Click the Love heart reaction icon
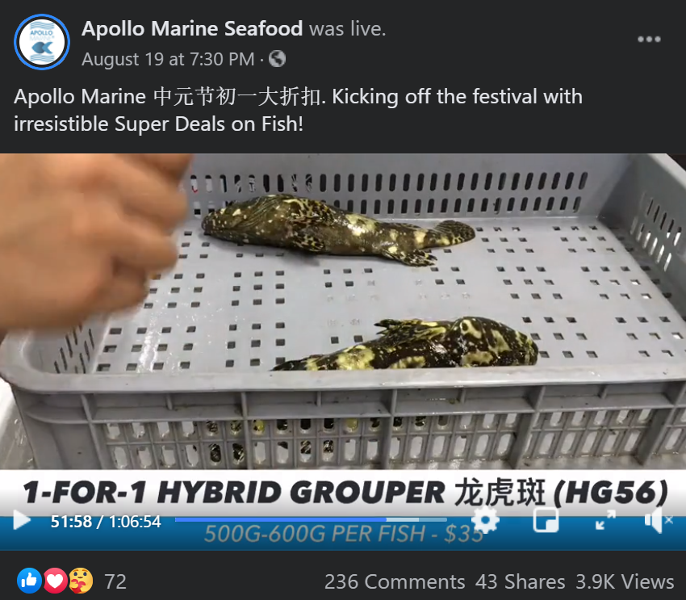Screen dimensions: 686x600 pyautogui.click(x=55, y=581)
